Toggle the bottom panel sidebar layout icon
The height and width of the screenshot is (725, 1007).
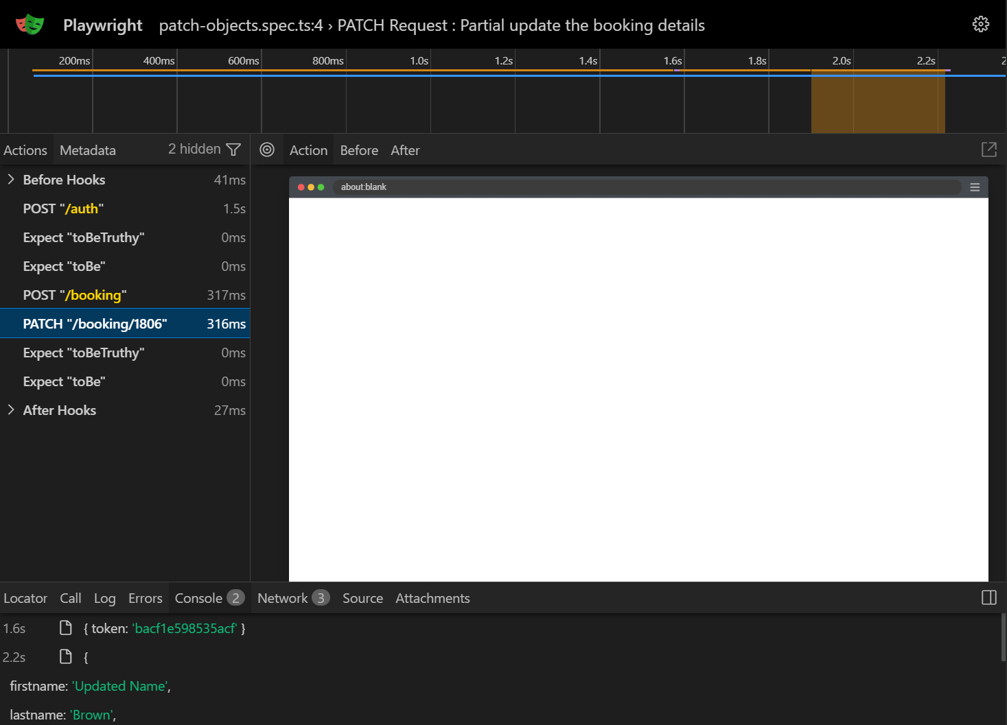coord(988,597)
